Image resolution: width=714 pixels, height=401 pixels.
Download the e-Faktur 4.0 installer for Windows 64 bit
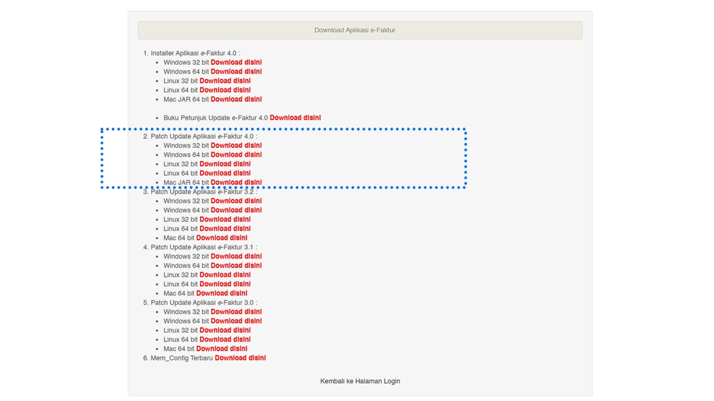[x=236, y=71]
